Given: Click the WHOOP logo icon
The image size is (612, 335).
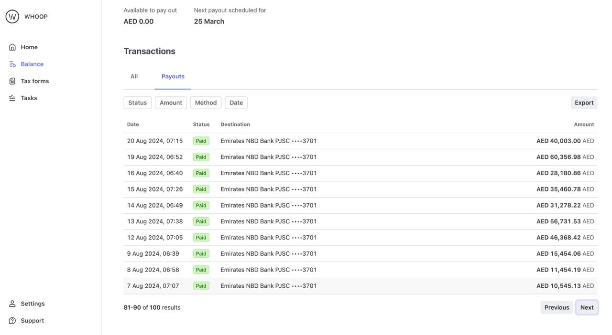Looking at the screenshot, I should [x=12, y=17].
